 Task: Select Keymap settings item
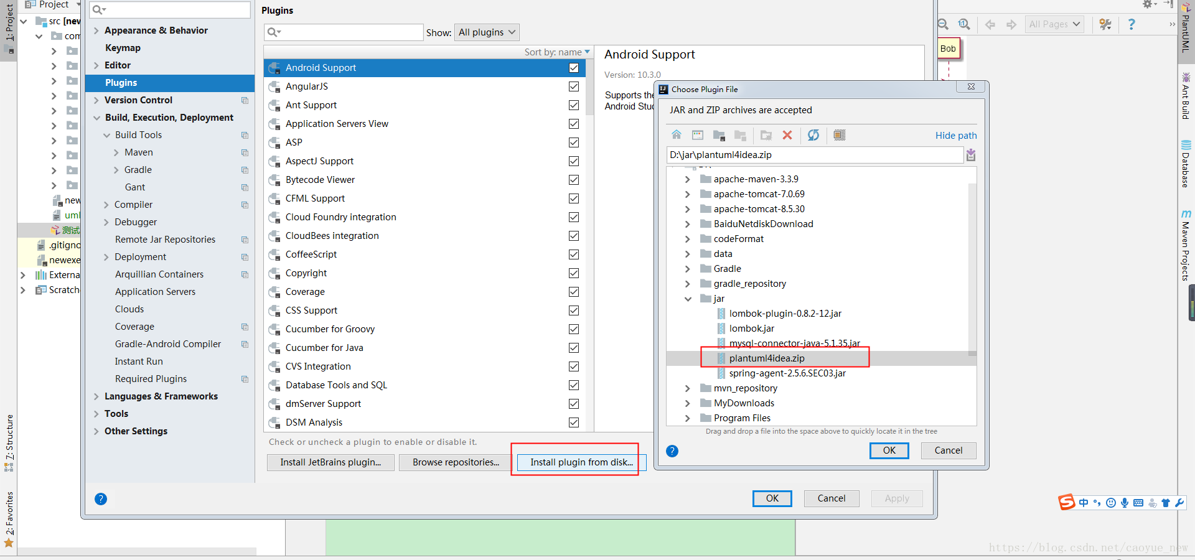[x=123, y=48]
